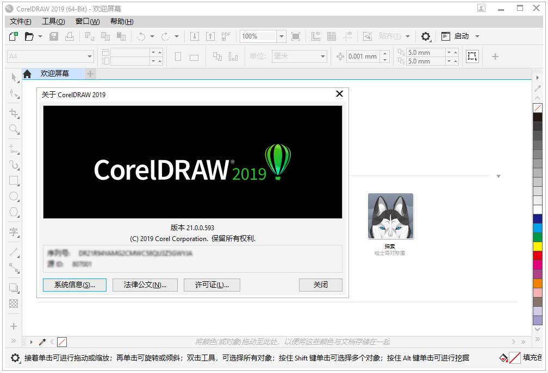Click the Open folder icon
Image resolution: width=548 pixels, height=373 pixels.
(29, 36)
